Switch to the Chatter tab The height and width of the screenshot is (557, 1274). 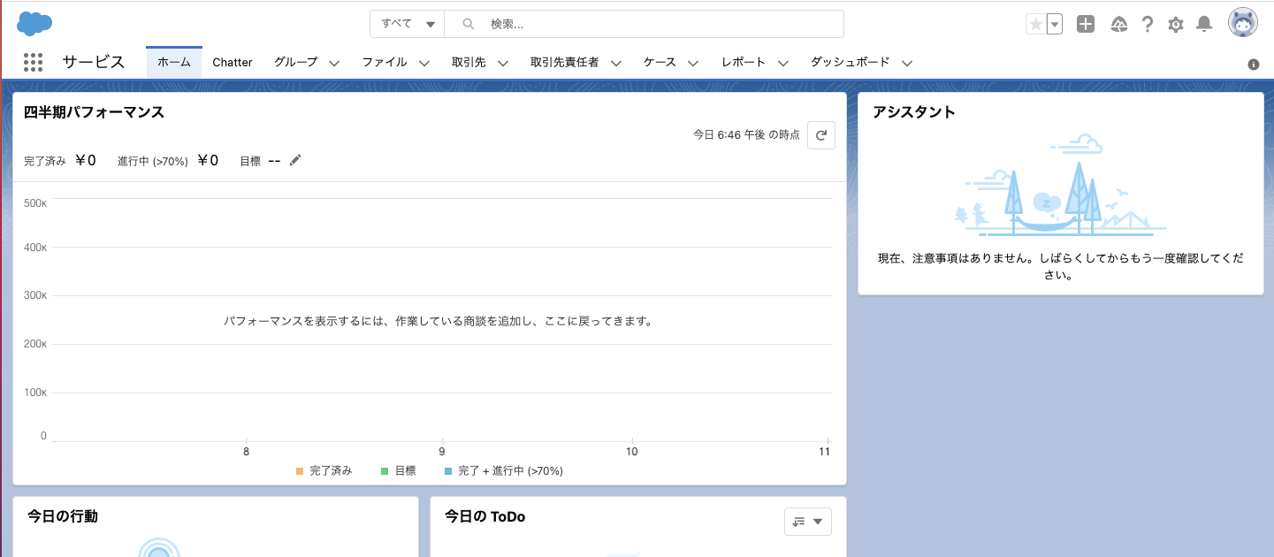pyautogui.click(x=233, y=62)
